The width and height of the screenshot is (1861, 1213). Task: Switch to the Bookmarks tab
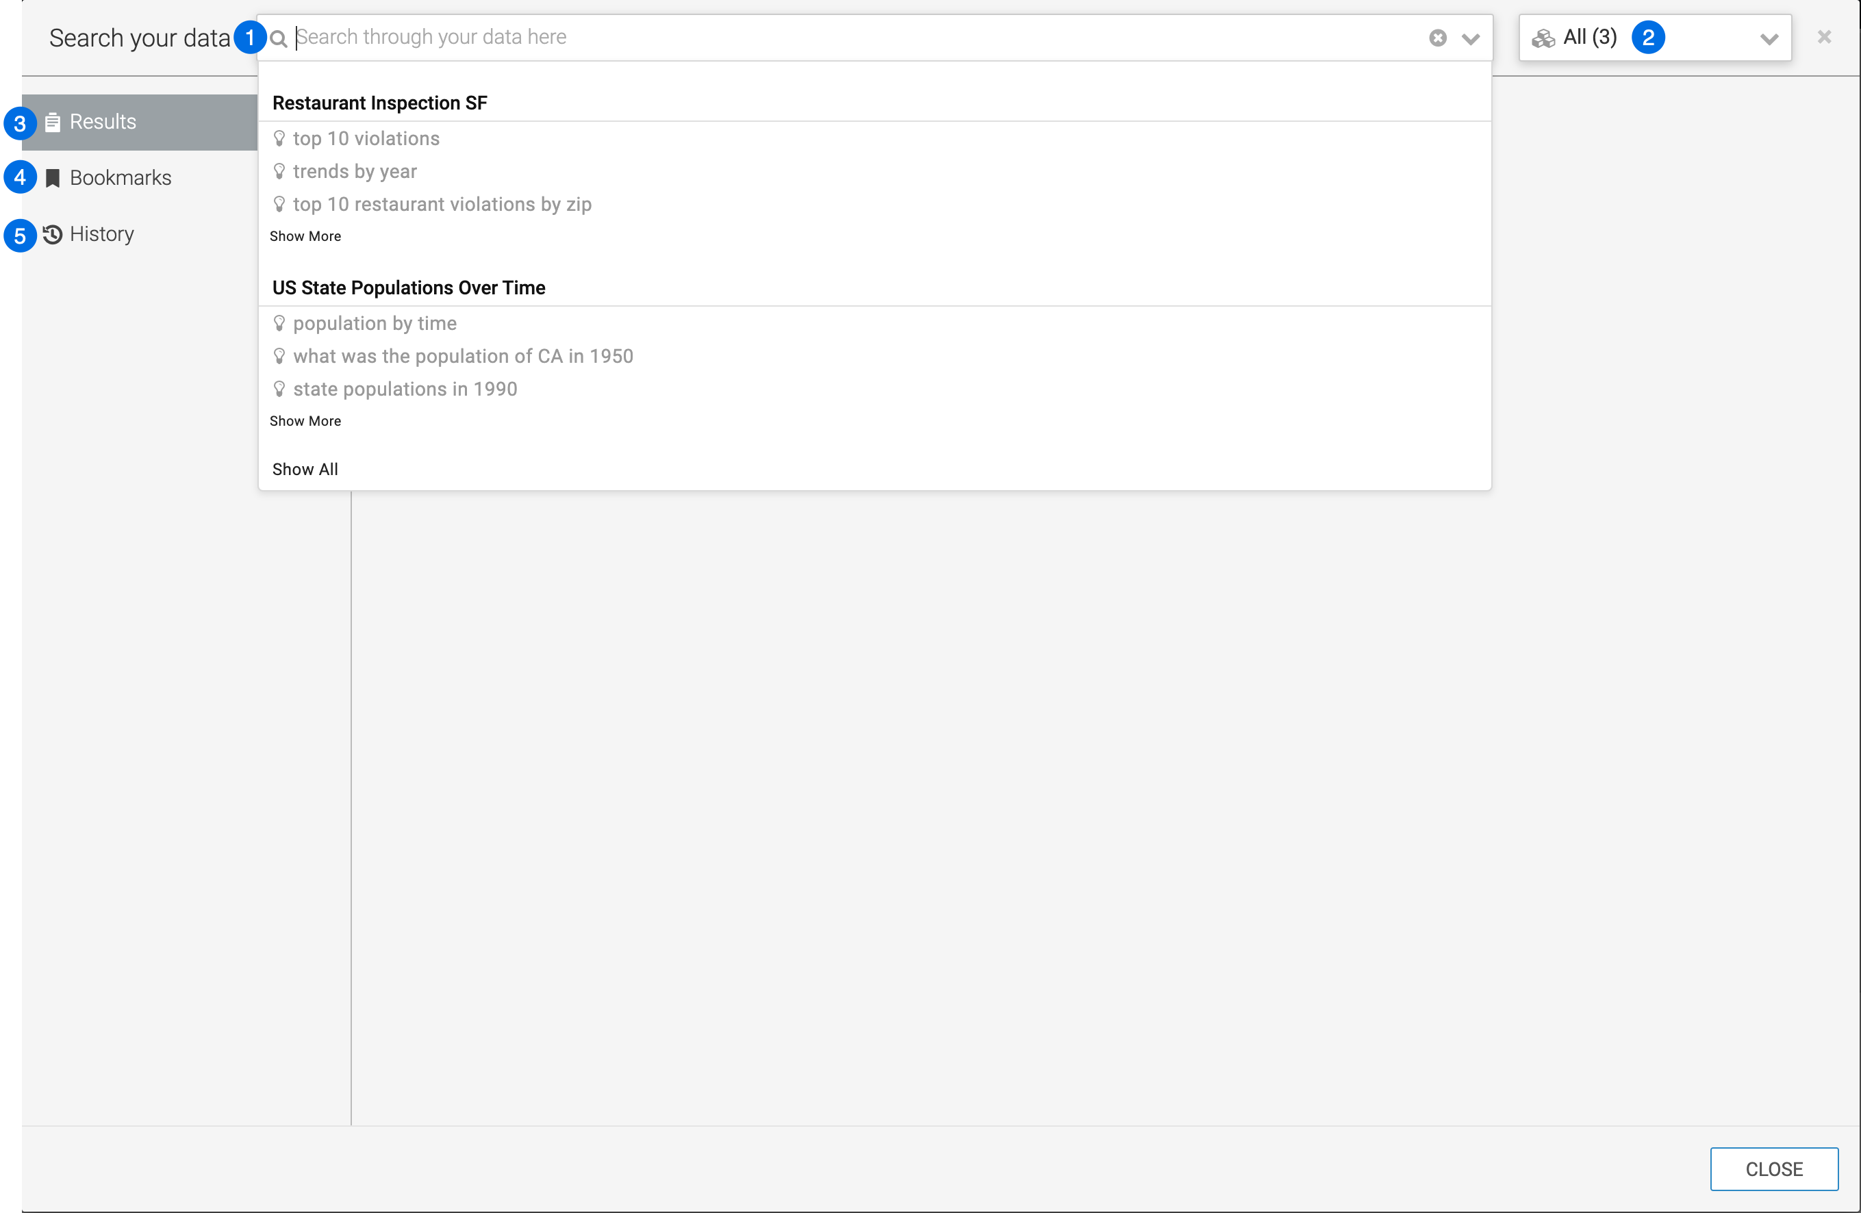point(121,178)
